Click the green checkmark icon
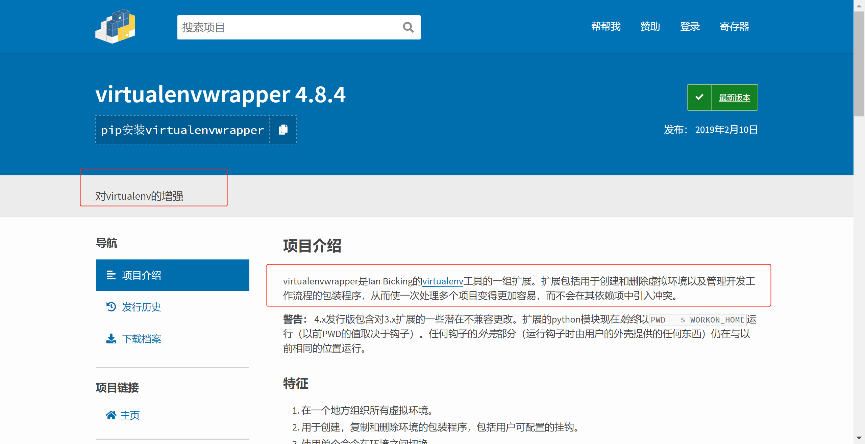Image resolution: width=865 pixels, height=444 pixels. point(699,97)
